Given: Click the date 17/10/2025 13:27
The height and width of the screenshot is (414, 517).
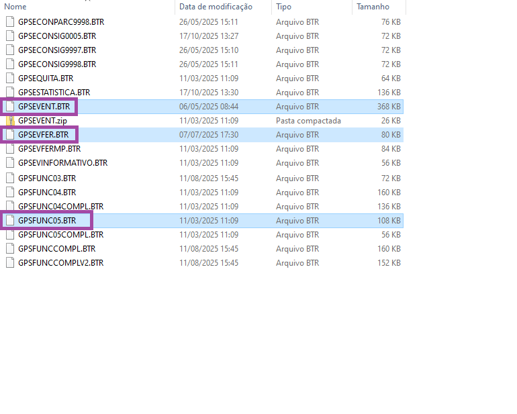Looking at the screenshot, I should click(x=209, y=36).
